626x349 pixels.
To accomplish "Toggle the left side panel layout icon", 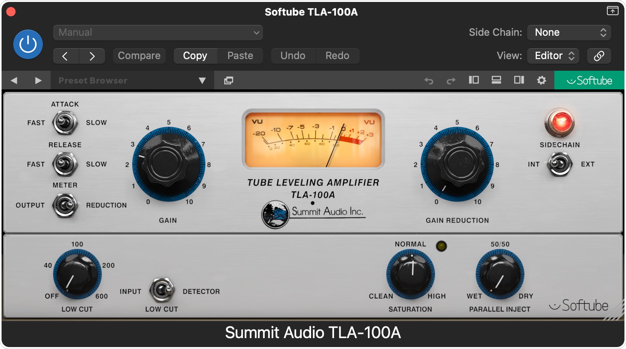I will (x=474, y=80).
